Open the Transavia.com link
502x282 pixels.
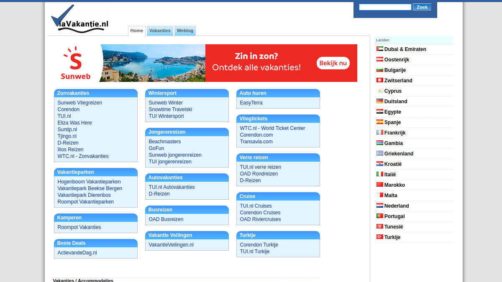256,142
